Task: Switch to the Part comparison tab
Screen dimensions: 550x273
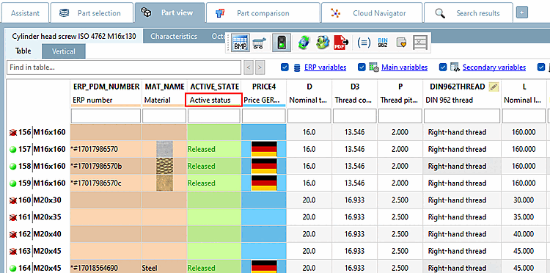Action: [263, 13]
